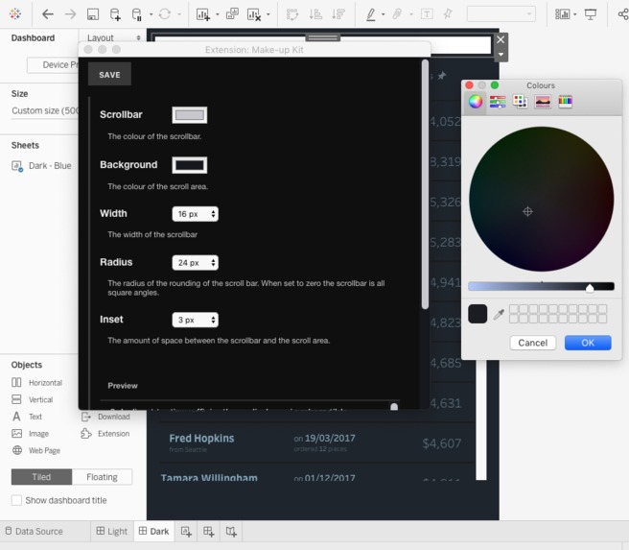
Task: Click the Tableau logo icon
Action: [x=15, y=13]
